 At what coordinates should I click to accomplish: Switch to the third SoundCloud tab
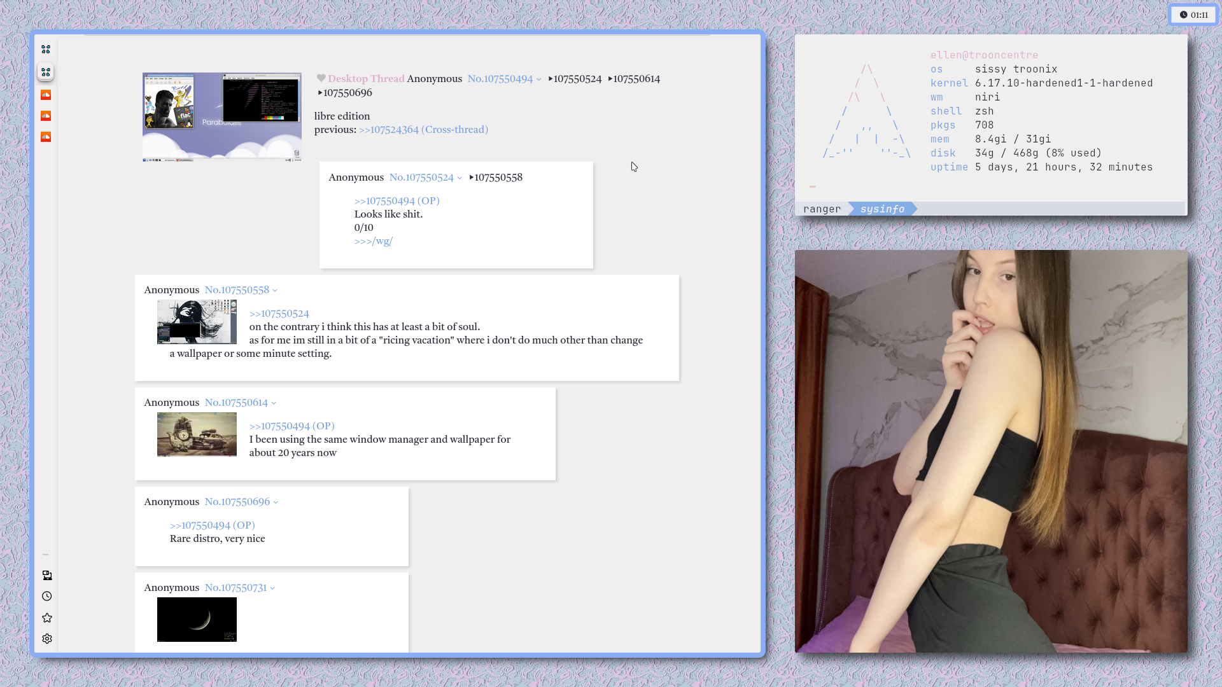tap(46, 137)
